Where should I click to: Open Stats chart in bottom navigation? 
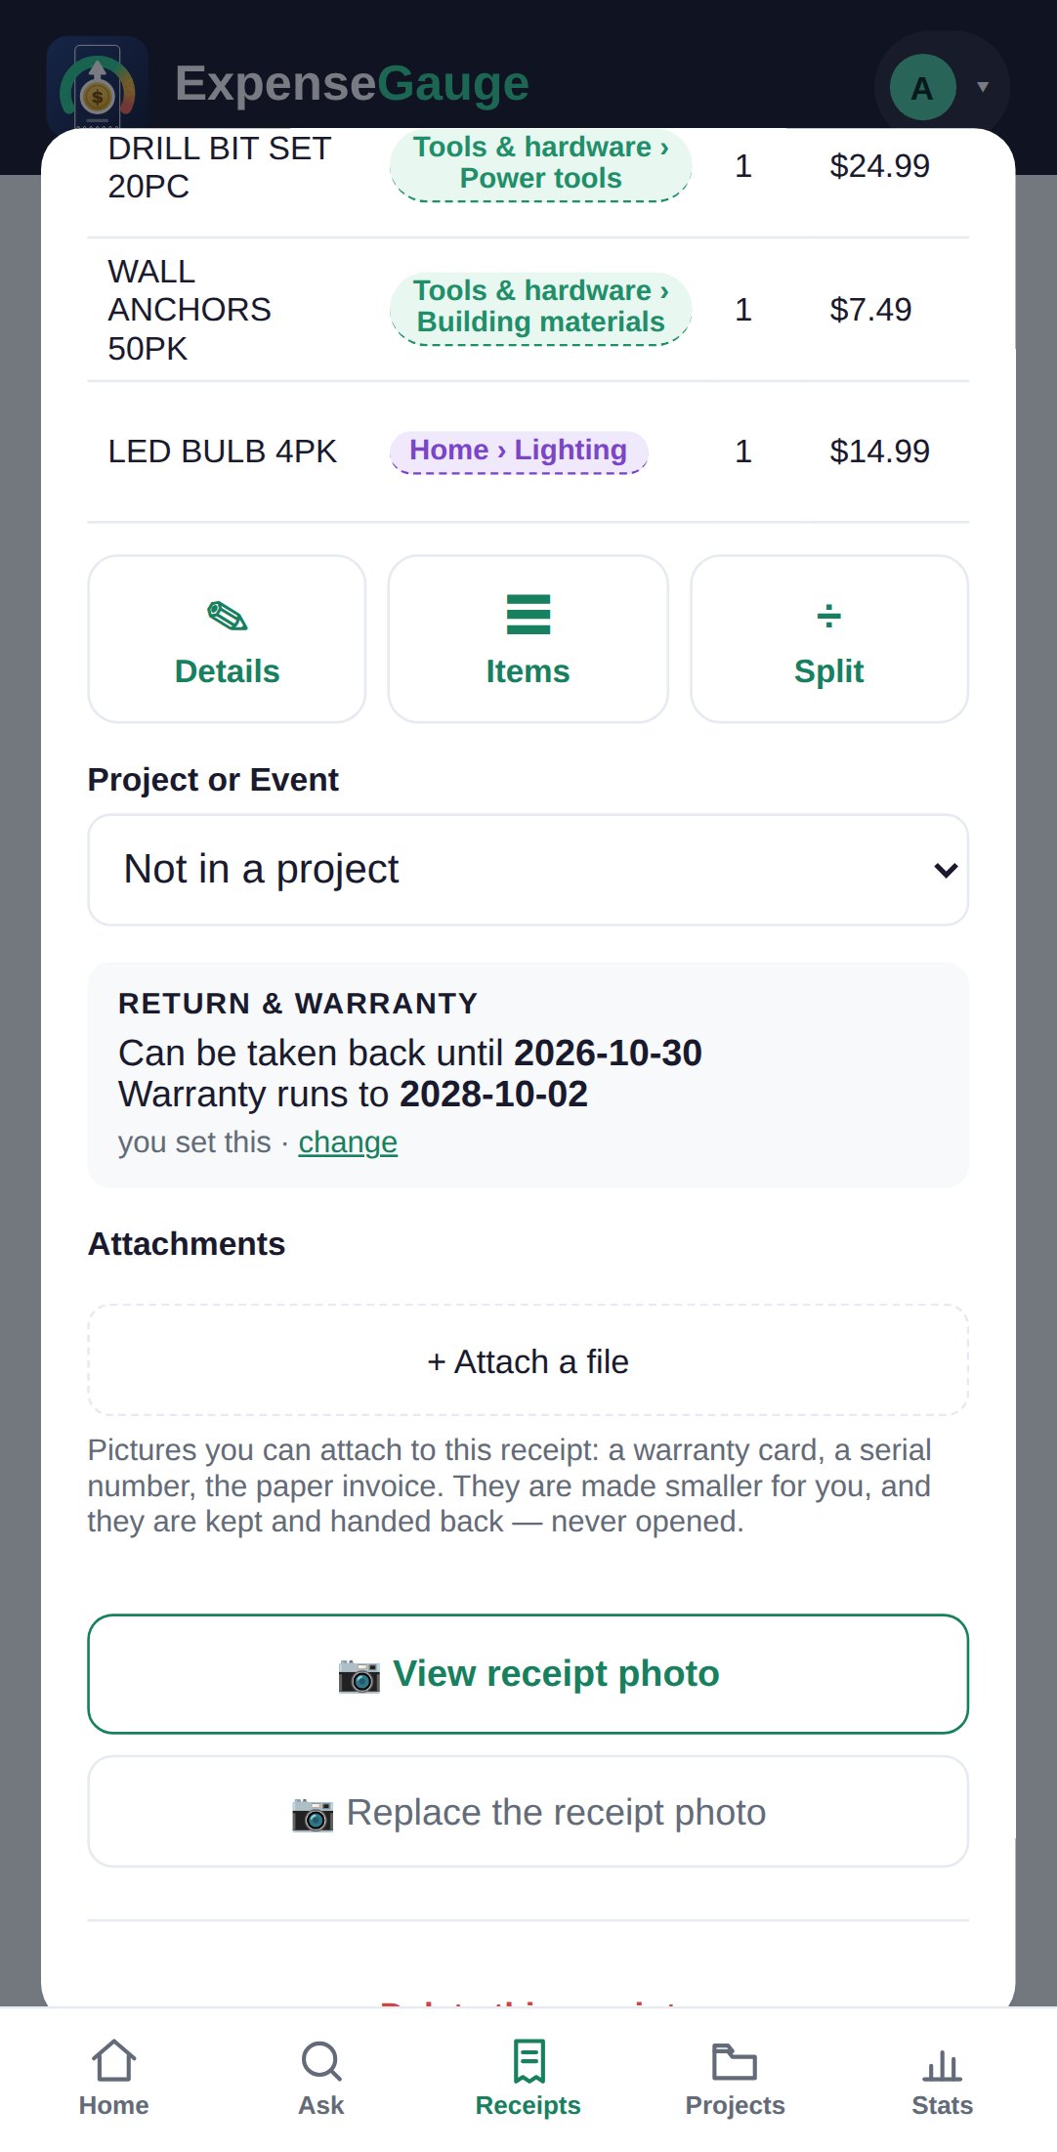pos(942,2078)
